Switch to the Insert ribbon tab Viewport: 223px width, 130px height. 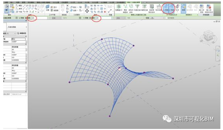click(12, 2)
